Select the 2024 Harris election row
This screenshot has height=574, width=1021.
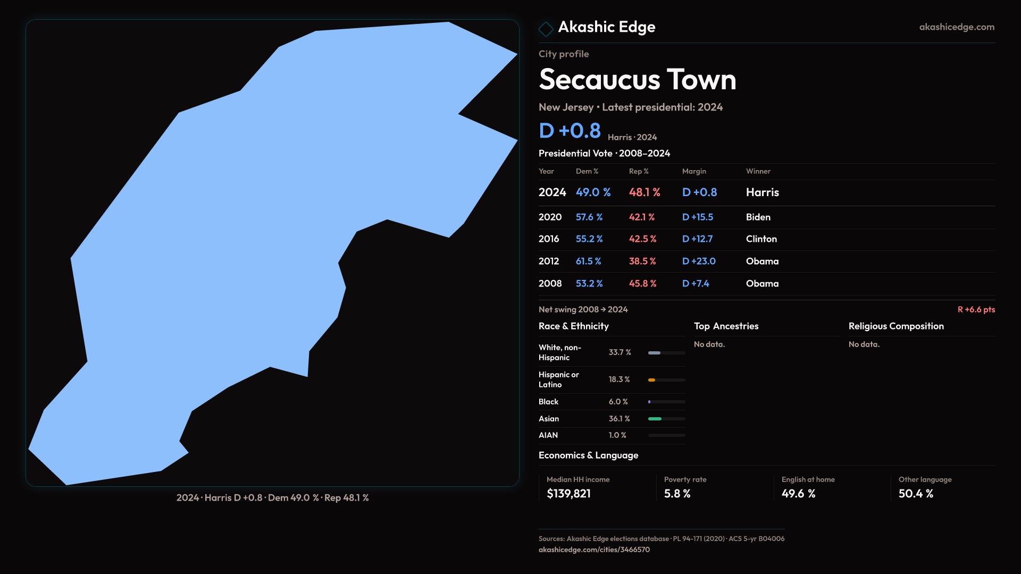coord(766,192)
